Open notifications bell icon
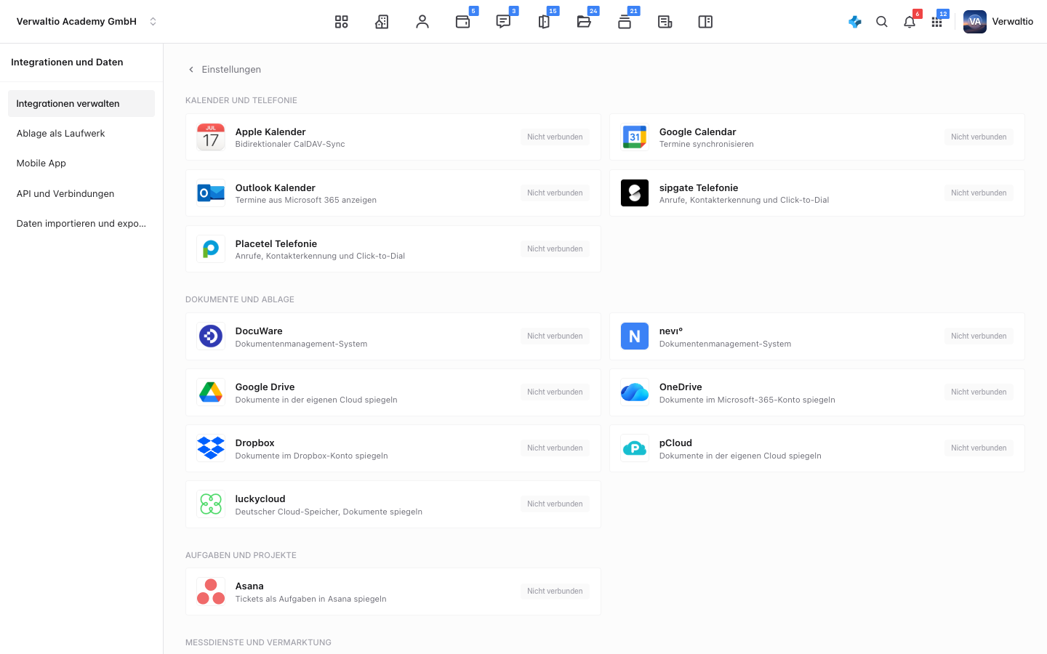Image resolution: width=1047 pixels, height=654 pixels. [910, 22]
